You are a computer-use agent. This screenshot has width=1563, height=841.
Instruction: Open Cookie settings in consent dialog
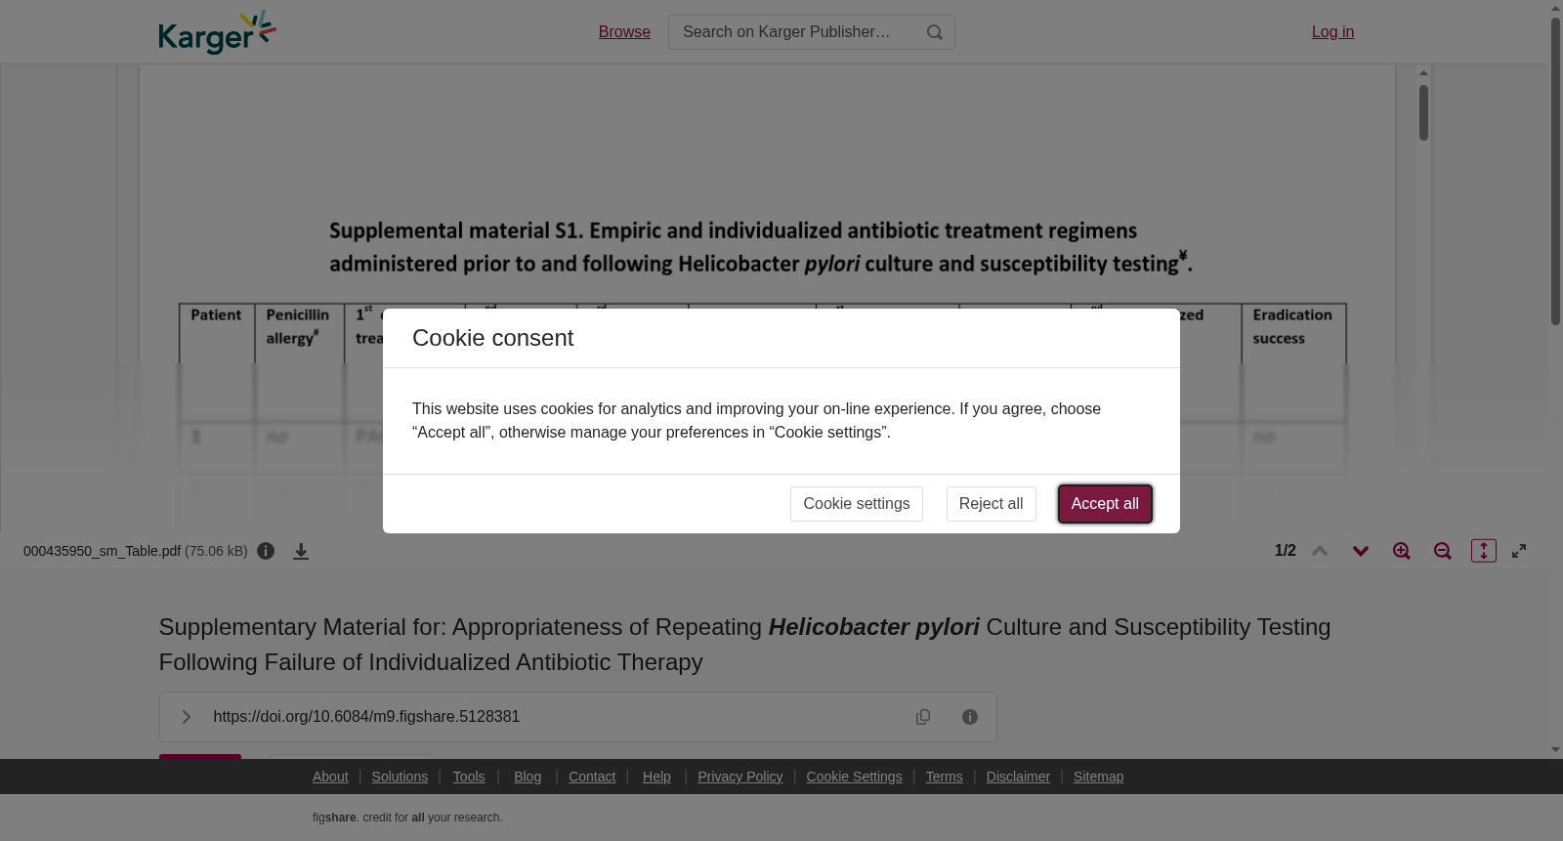coord(857,504)
